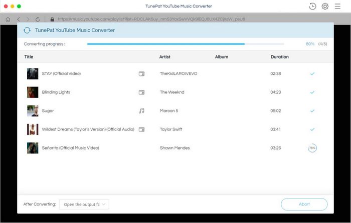
Task: Click artist TheKidLAROIVEVO
Action: (179, 73)
